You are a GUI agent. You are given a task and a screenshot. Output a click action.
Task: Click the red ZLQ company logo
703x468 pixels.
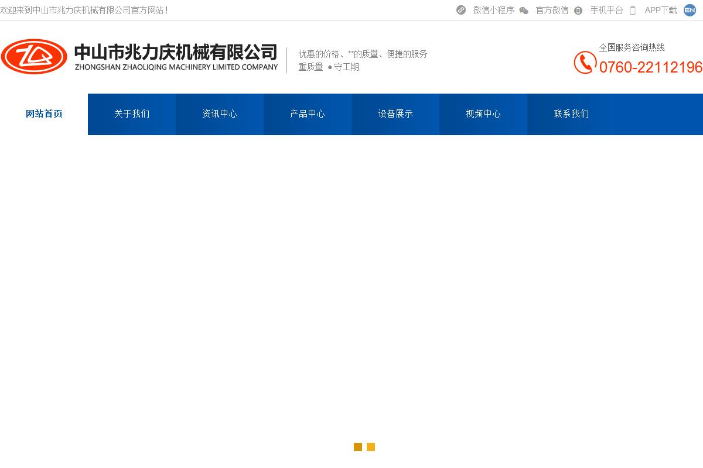(x=34, y=57)
